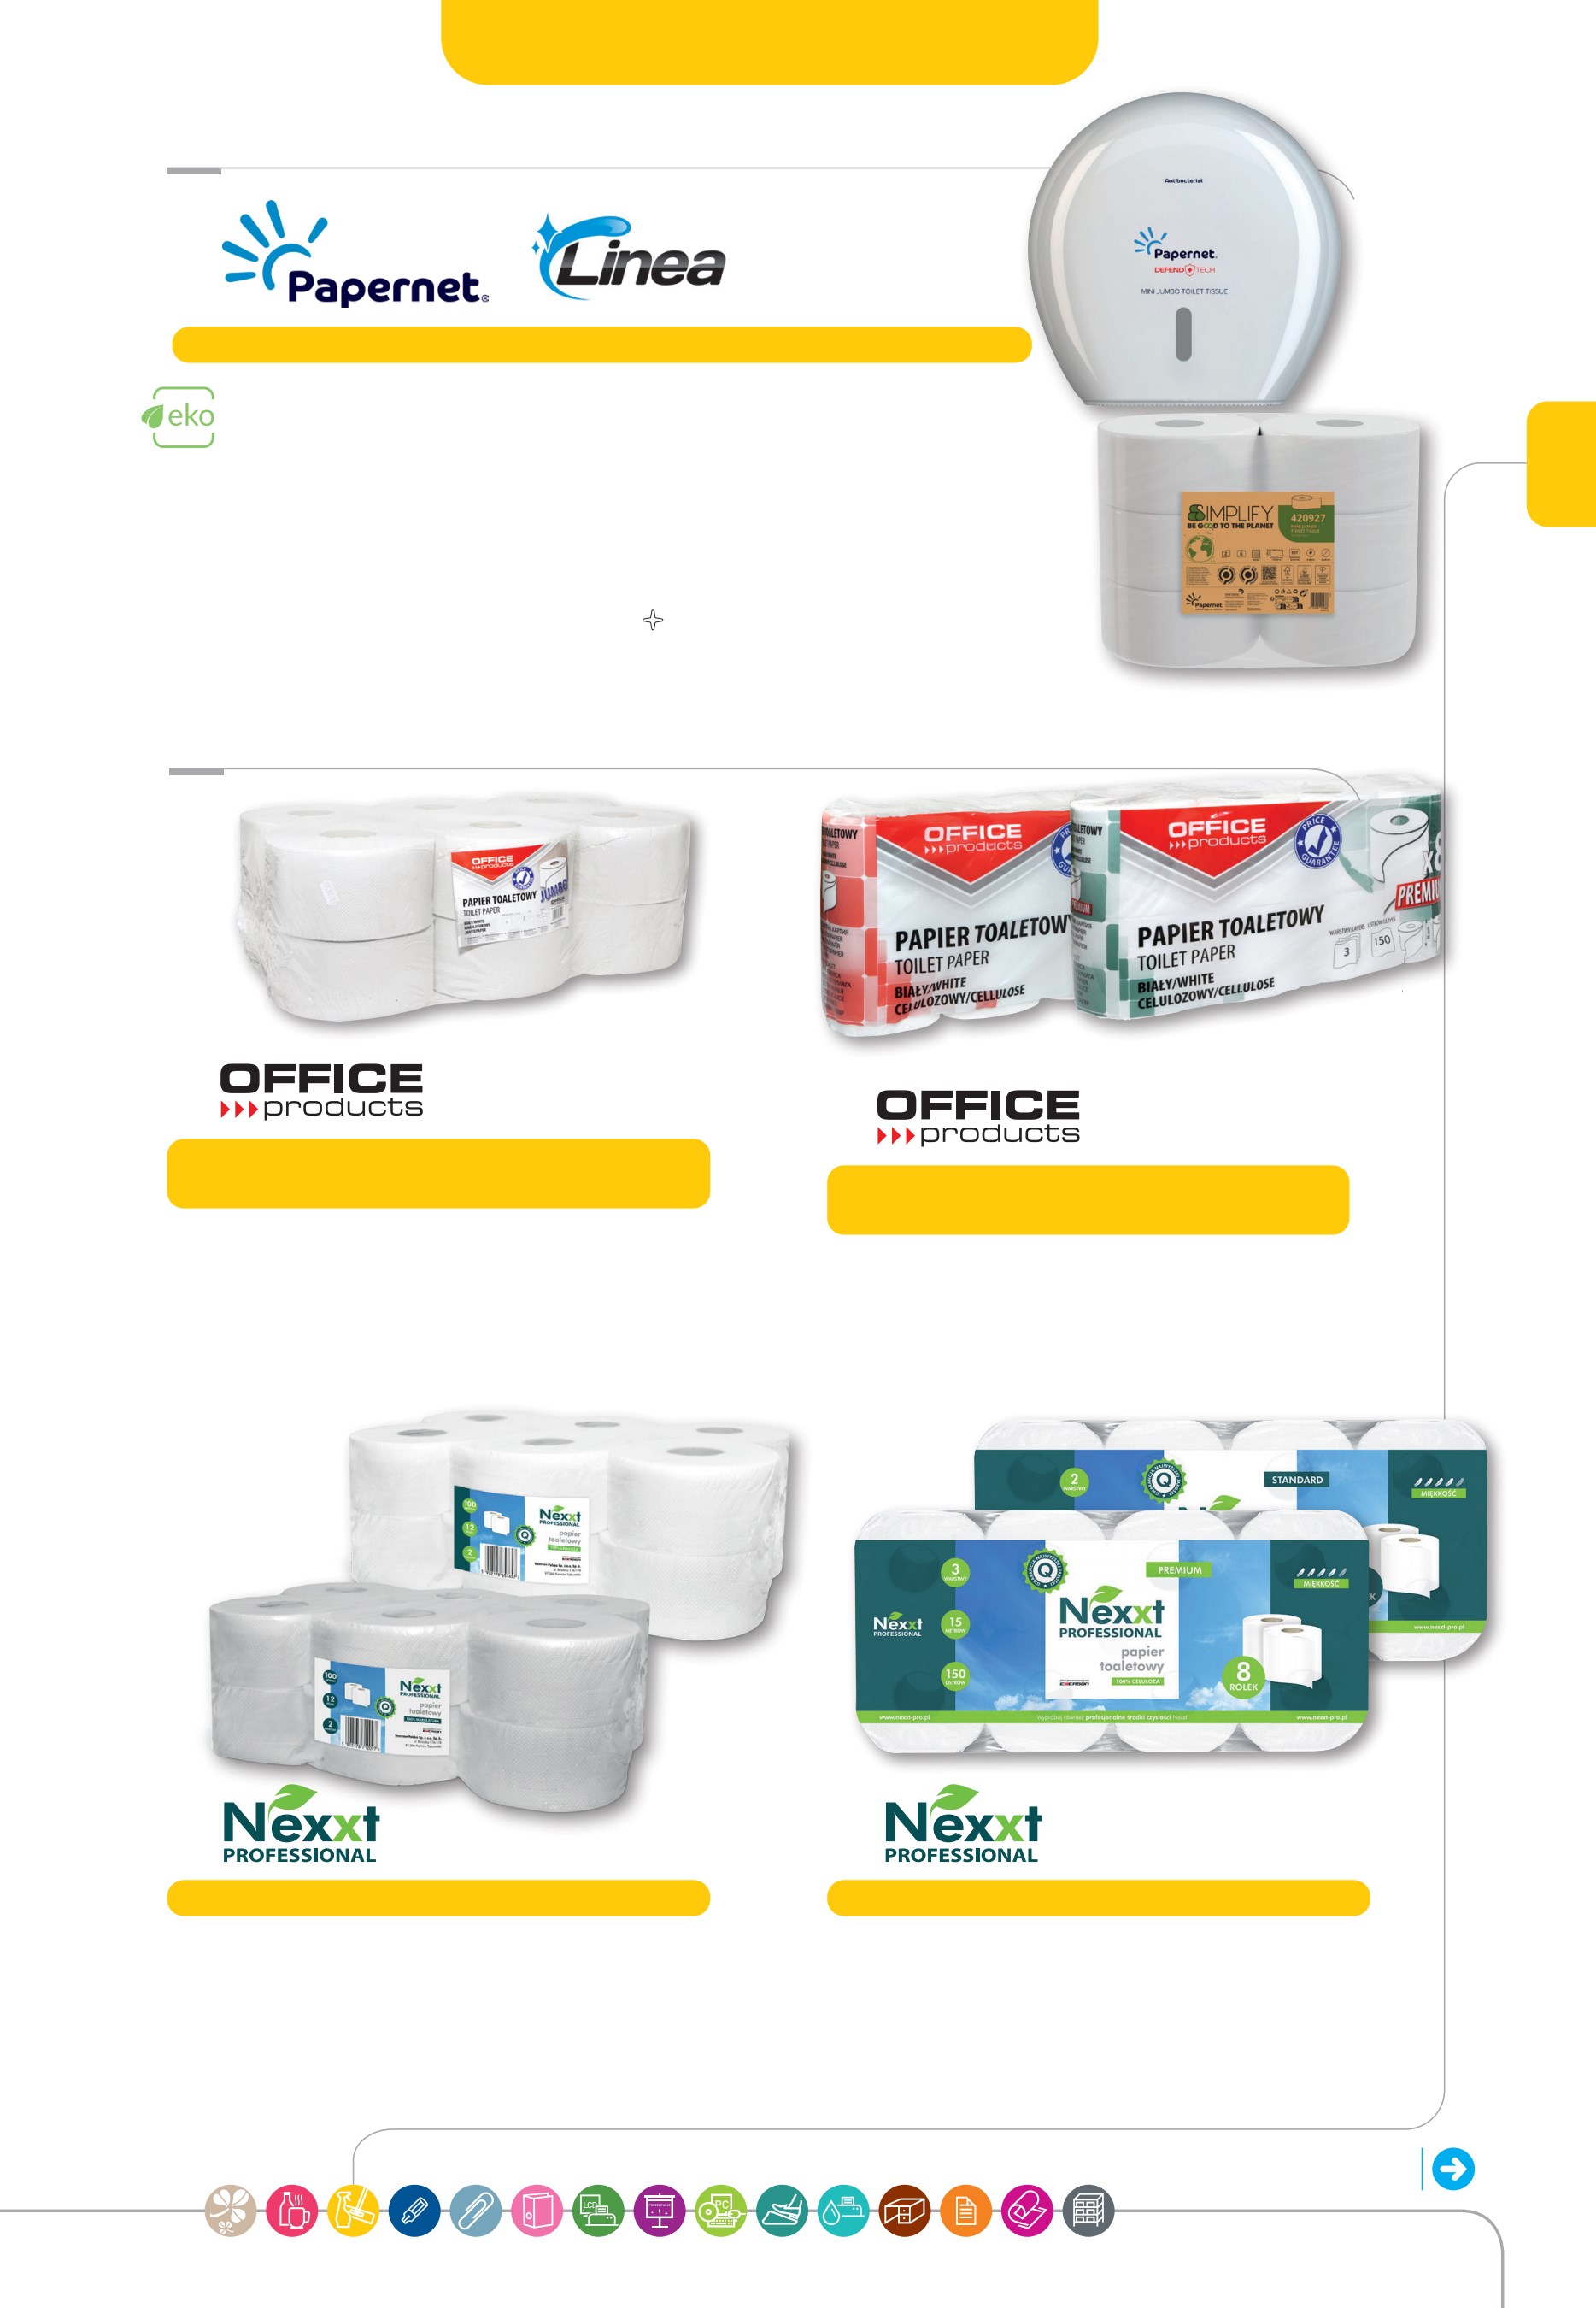Screen dimensions: 1596x2308
Task: Select the brown office furniture desk icon
Action: (x=905, y=2210)
